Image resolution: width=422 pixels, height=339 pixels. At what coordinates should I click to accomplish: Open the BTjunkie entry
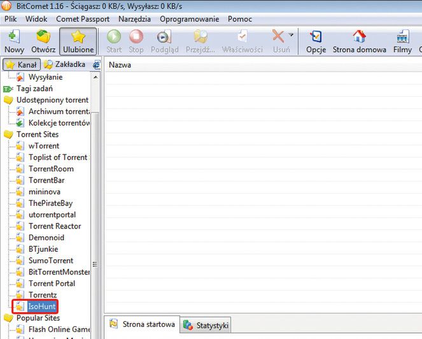[43, 249]
